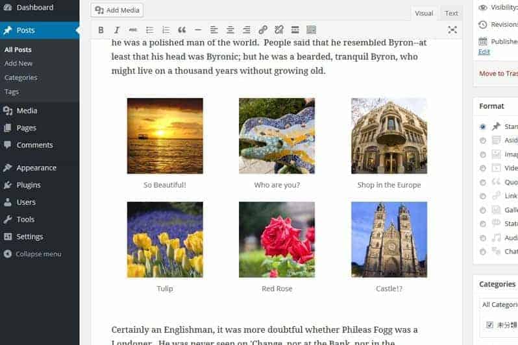Enter distraction-free fullscreen writing mode
The height and width of the screenshot is (345, 518).
point(452,30)
